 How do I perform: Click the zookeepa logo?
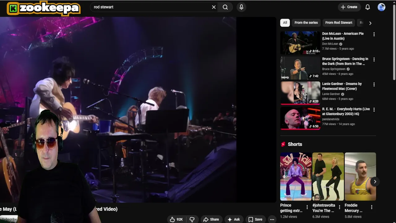pos(44,8)
